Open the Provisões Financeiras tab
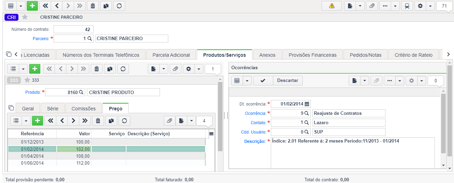454x183 pixels. (x=313, y=55)
